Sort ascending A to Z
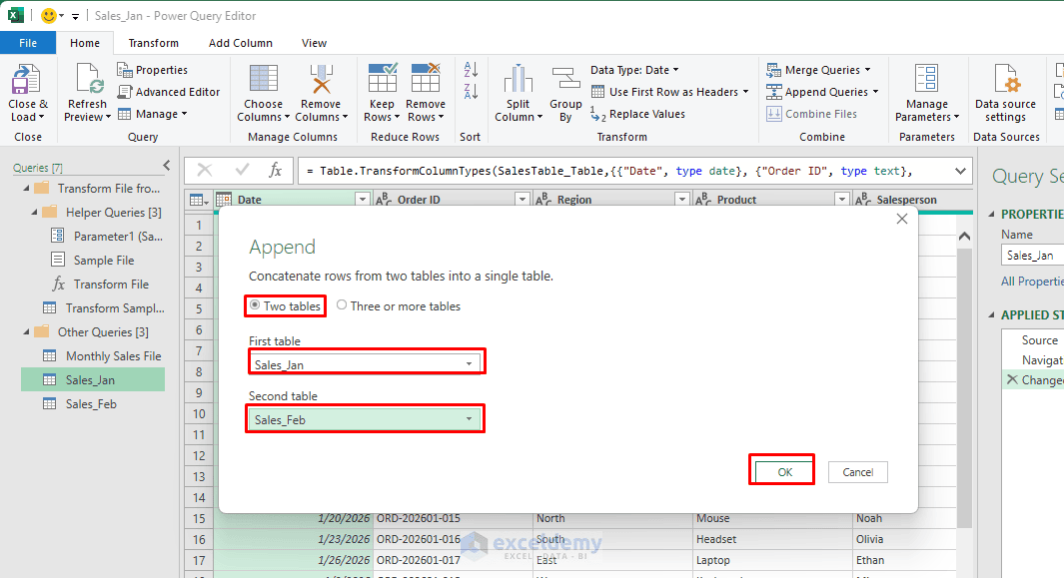The height and width of the screenshot is (578, 1064). click(x=471, y=69)
